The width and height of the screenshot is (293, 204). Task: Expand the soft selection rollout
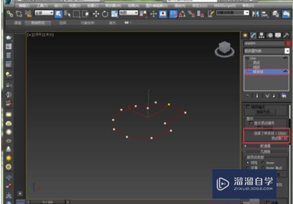click(266, 146)
